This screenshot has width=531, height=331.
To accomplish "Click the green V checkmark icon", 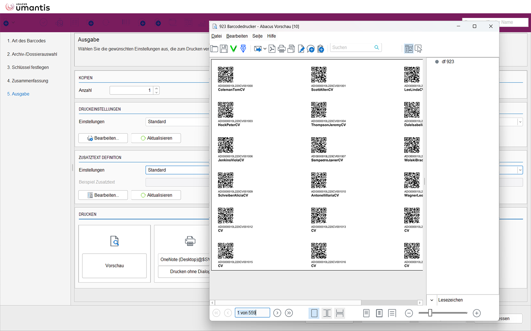I will click(x=234, y=48).
